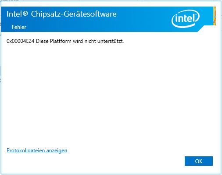Click the registered trademark symbol in title
The image size is (222, 175).
[x=25, y=14]
